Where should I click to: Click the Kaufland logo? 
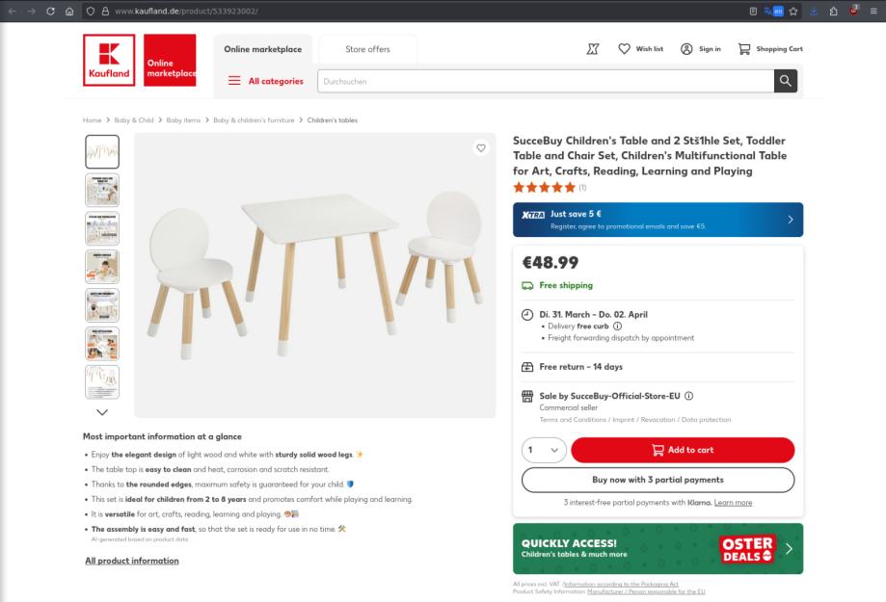click(109, 60)
